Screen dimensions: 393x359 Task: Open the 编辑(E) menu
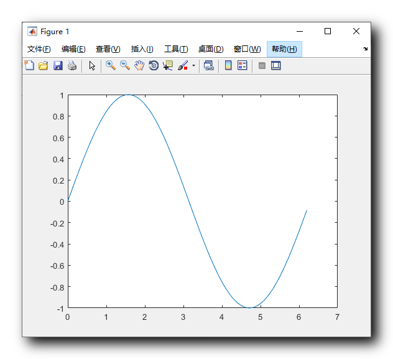73,49
